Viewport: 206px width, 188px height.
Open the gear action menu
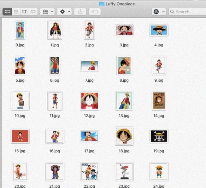[65, 12]
